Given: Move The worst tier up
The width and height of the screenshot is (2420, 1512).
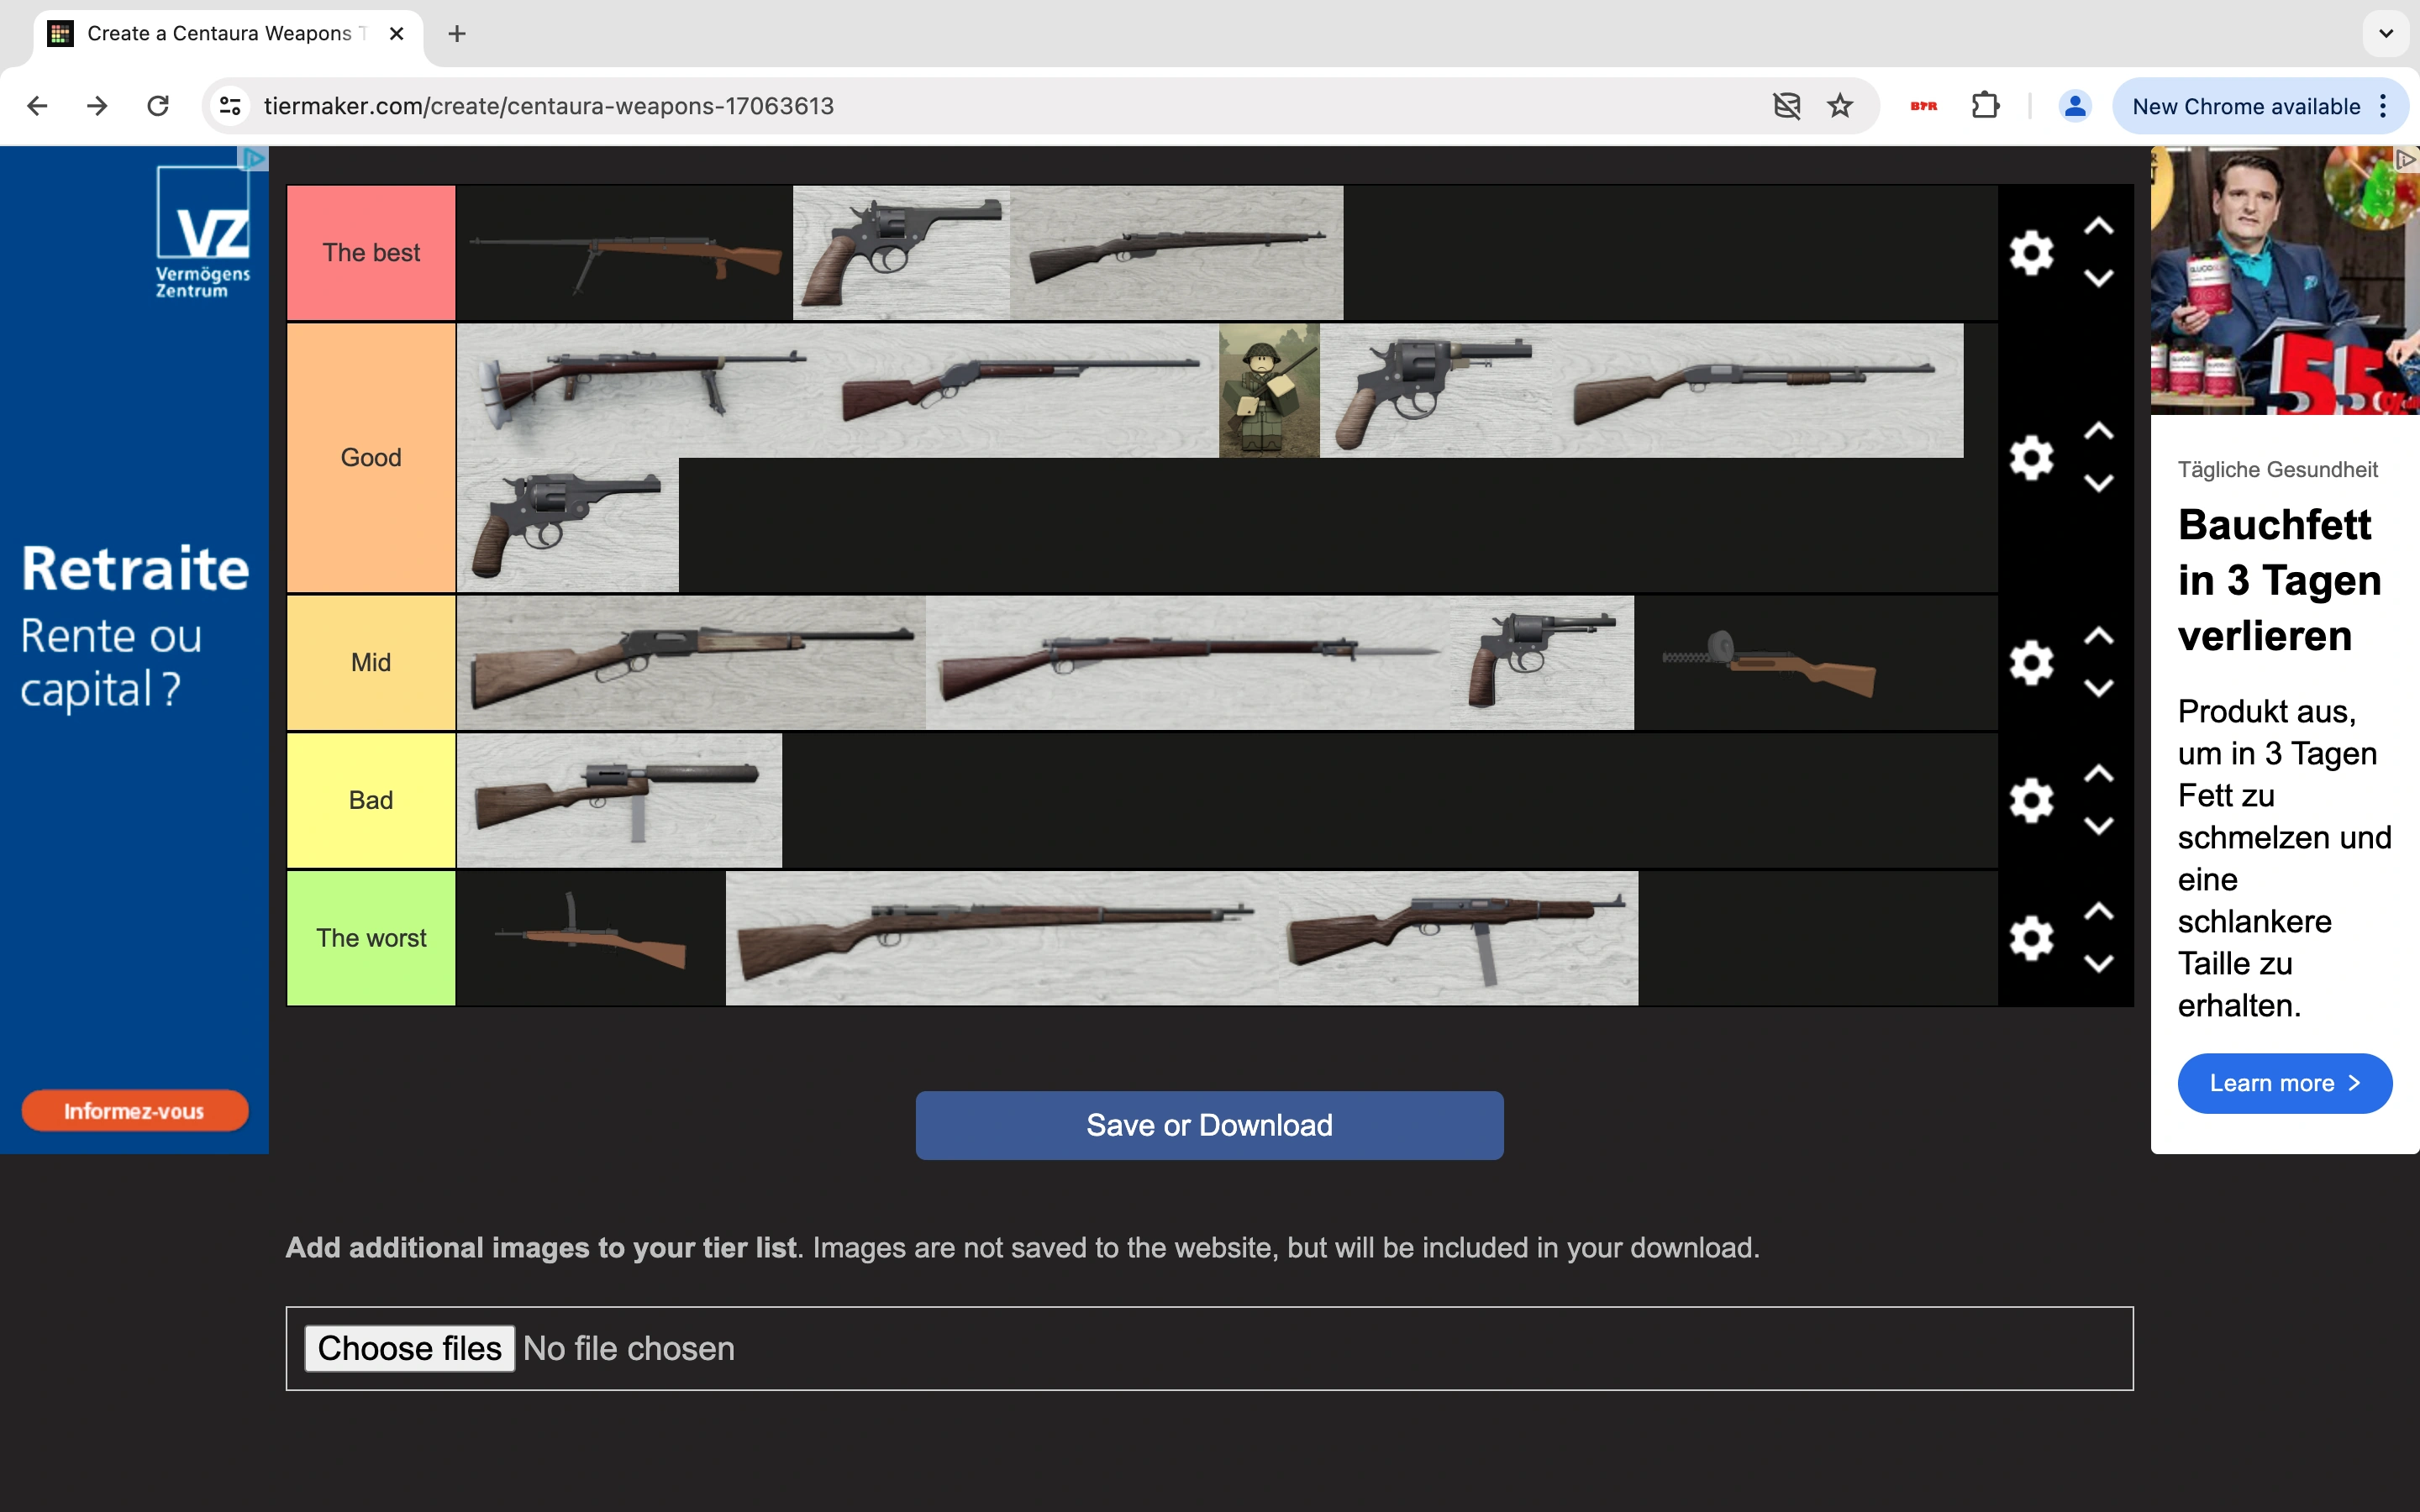Looking at the screenshot, I should [x=2098, y=912].
